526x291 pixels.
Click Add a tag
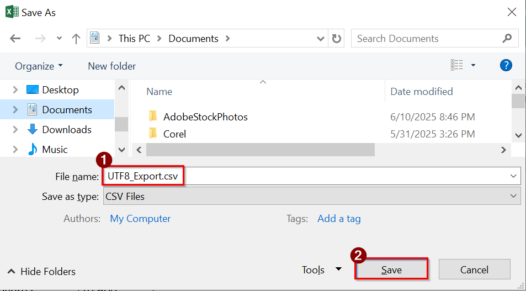pos(339,219)
